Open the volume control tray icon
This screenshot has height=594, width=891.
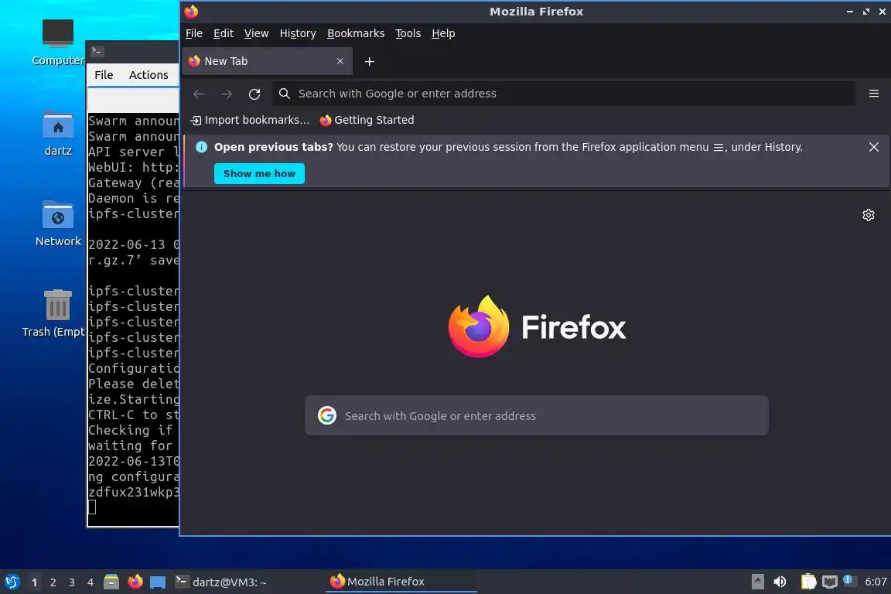click(x=780, y=582)
